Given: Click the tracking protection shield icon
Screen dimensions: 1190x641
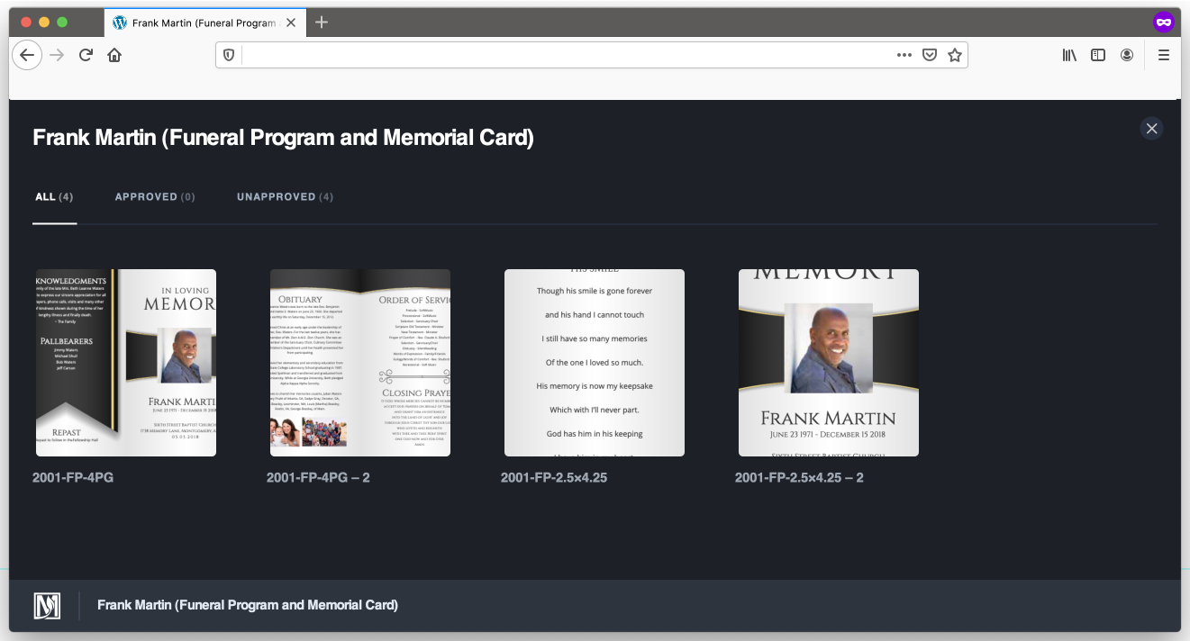Looking at the screenshot, I should pyautogui.click(x=229, y=55).
